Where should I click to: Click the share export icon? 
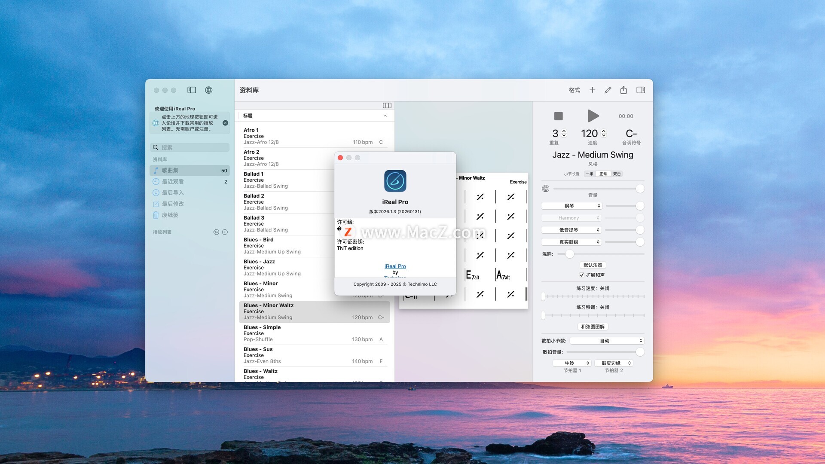click(623, 90)
